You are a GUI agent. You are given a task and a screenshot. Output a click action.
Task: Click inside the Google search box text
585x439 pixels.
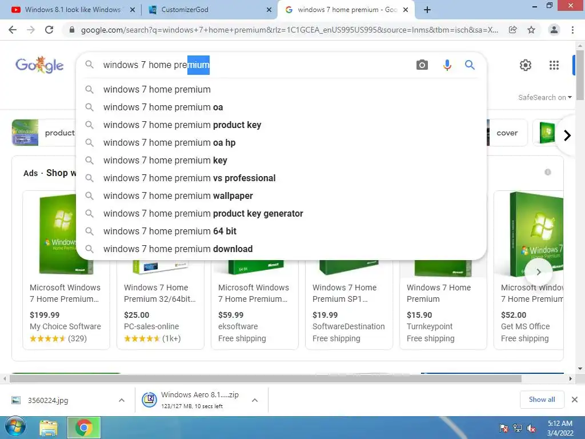[x=157, y=65]
